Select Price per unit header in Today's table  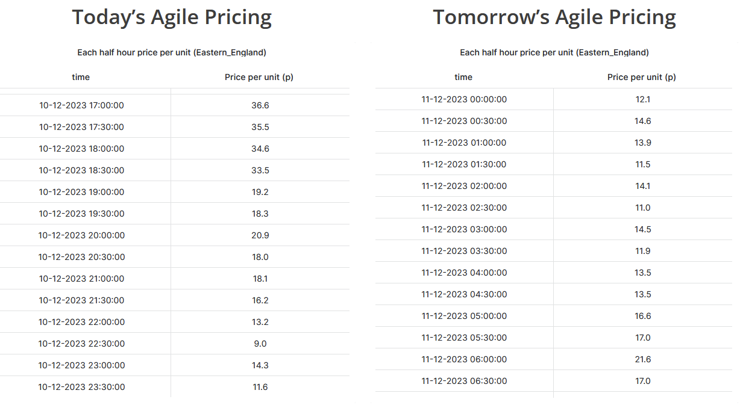(x=259, y=77)
